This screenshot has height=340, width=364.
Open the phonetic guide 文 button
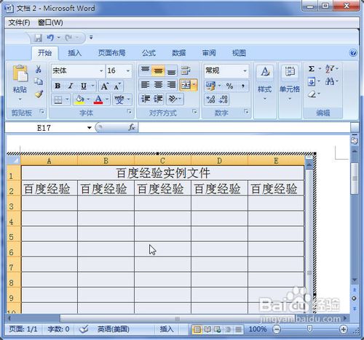click(x=119, y=100)
